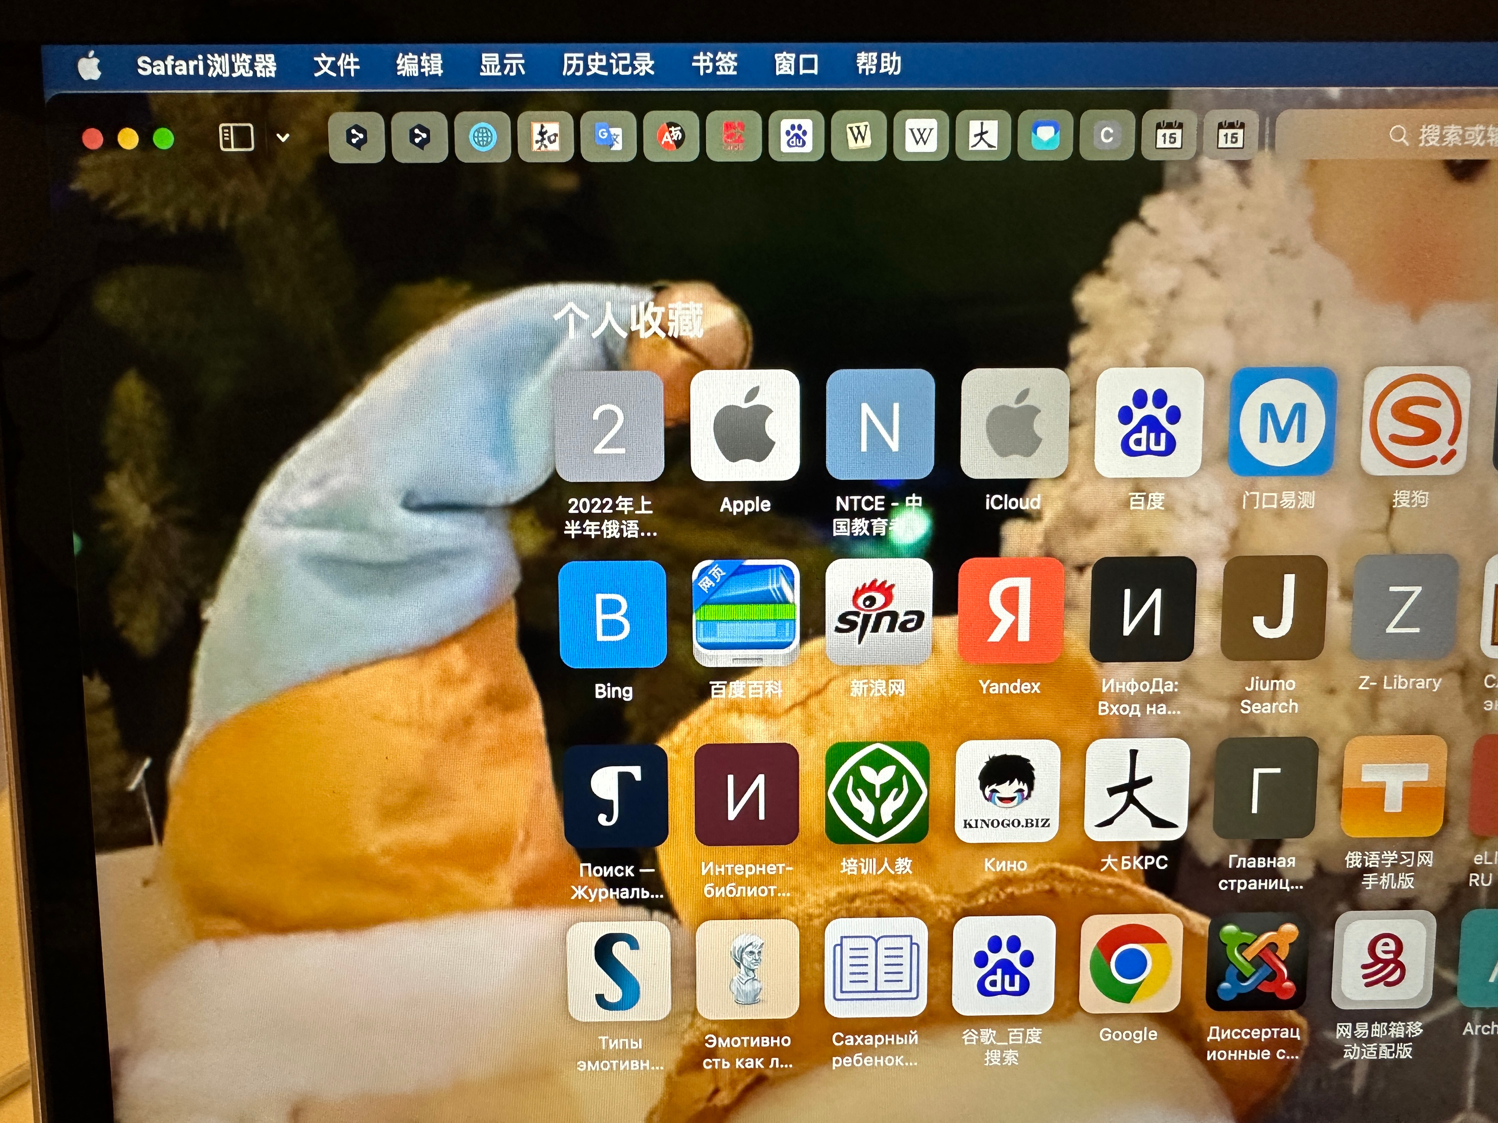
Task: Open the 文件 menu
Action: [x=337, y=65]
